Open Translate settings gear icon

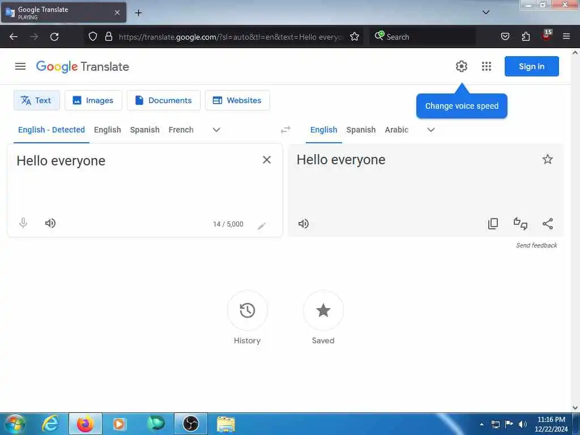click(461, 66)
